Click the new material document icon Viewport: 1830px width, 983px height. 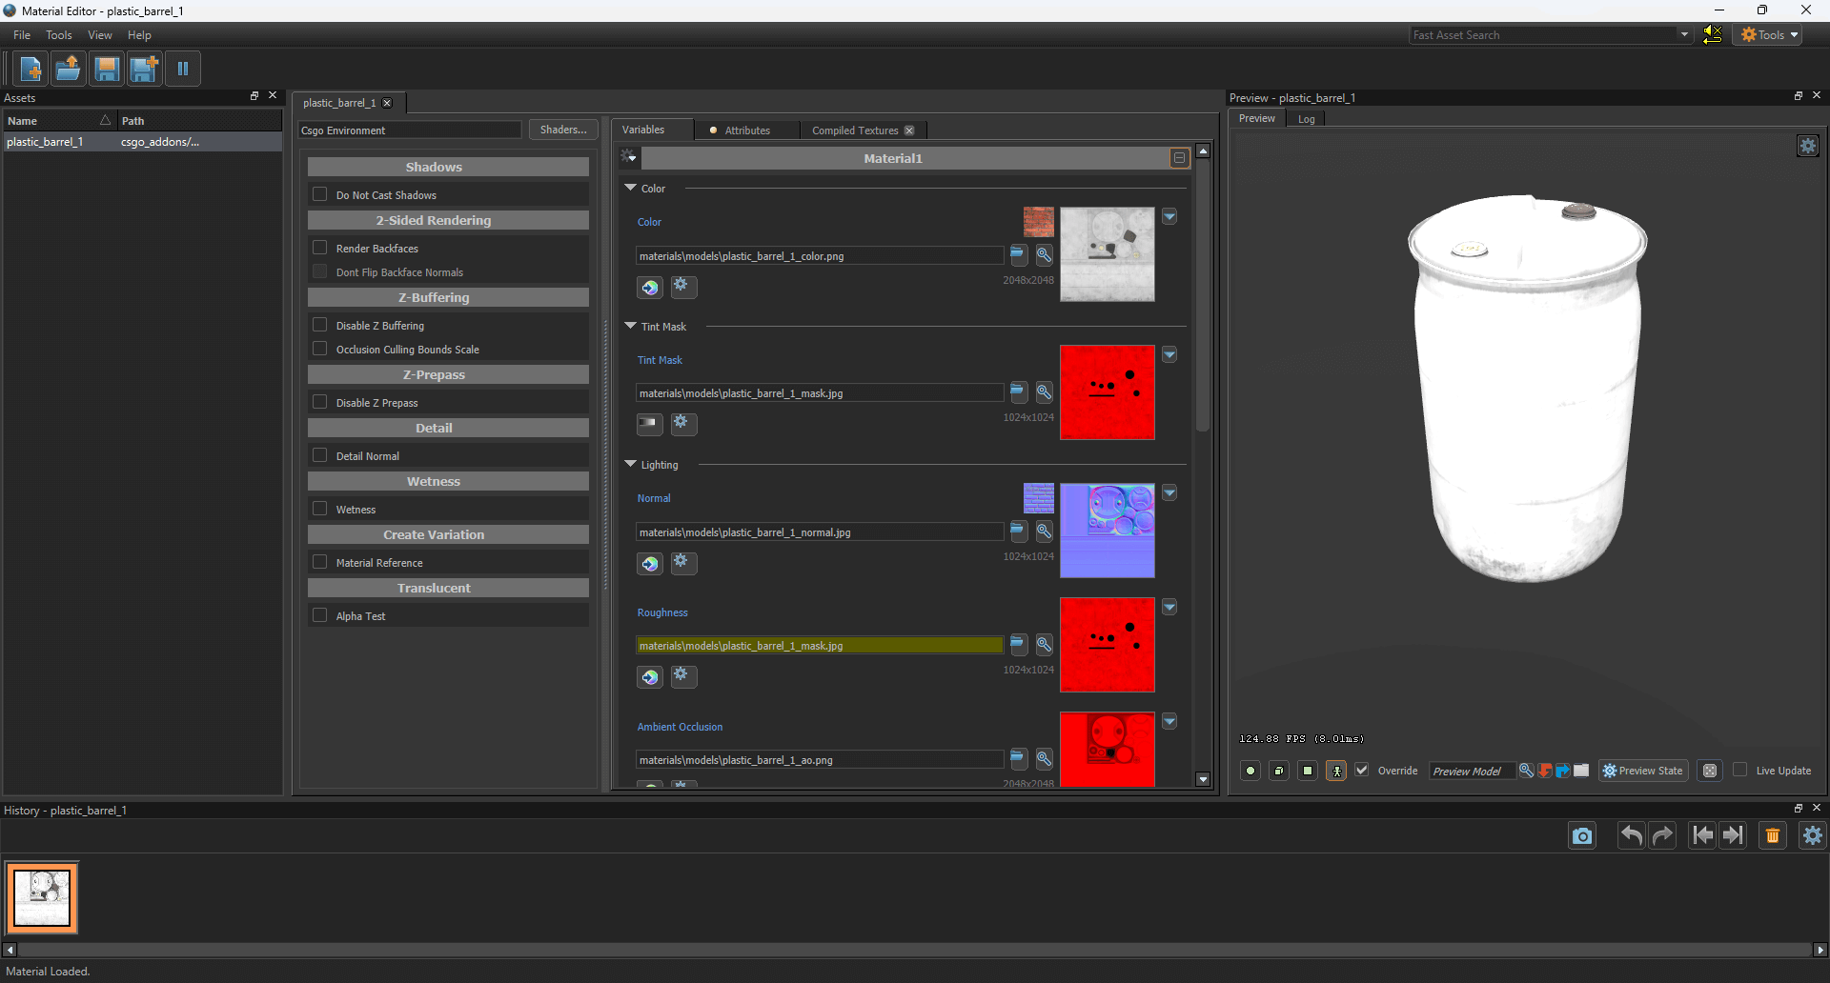pos(30,69)
